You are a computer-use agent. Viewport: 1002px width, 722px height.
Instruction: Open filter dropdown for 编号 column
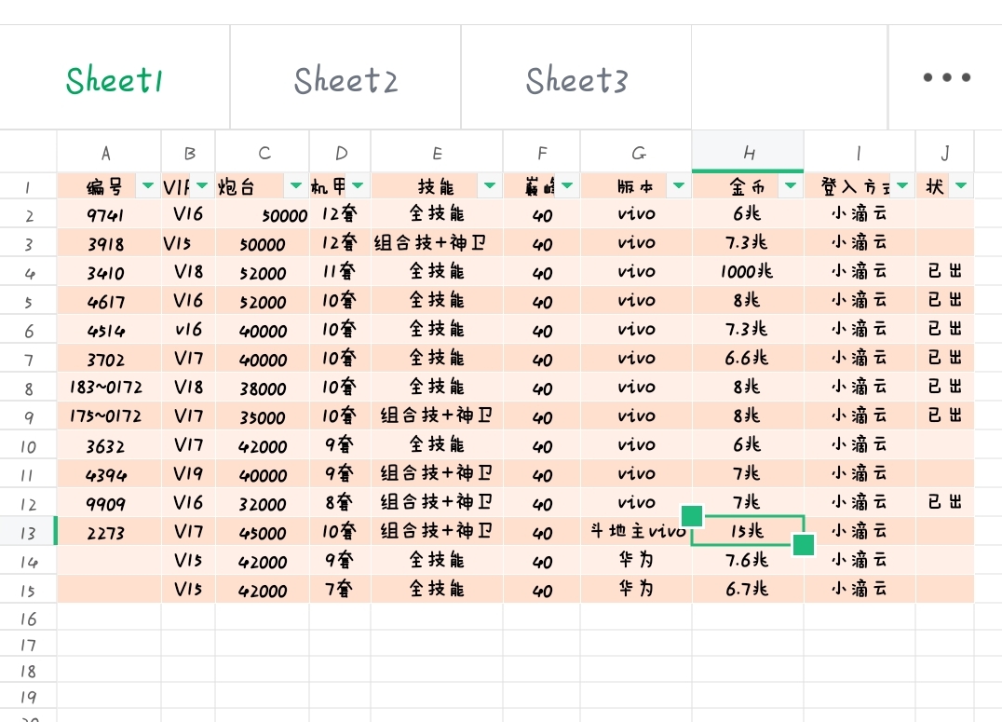click(x=147, y=186)
